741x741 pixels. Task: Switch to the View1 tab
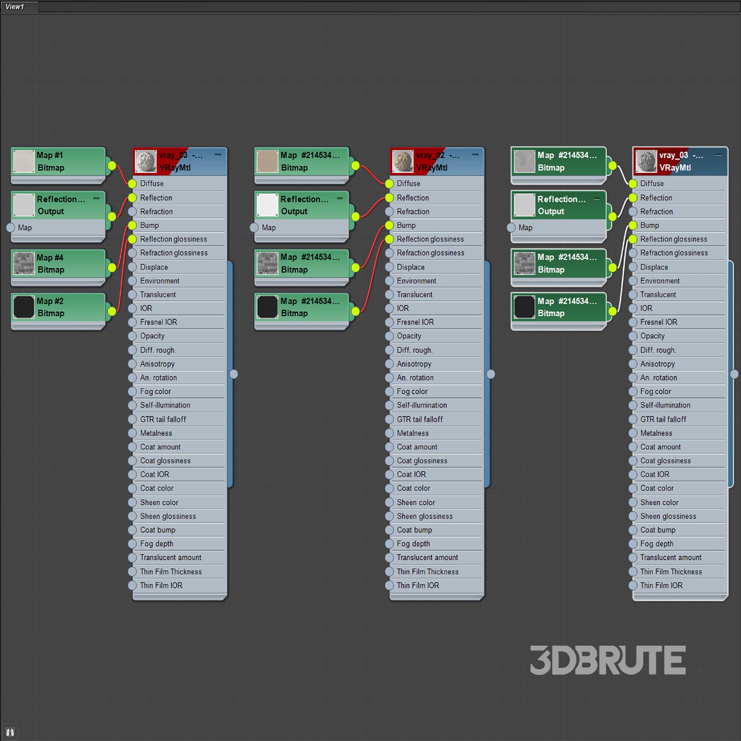pos(15,6)
